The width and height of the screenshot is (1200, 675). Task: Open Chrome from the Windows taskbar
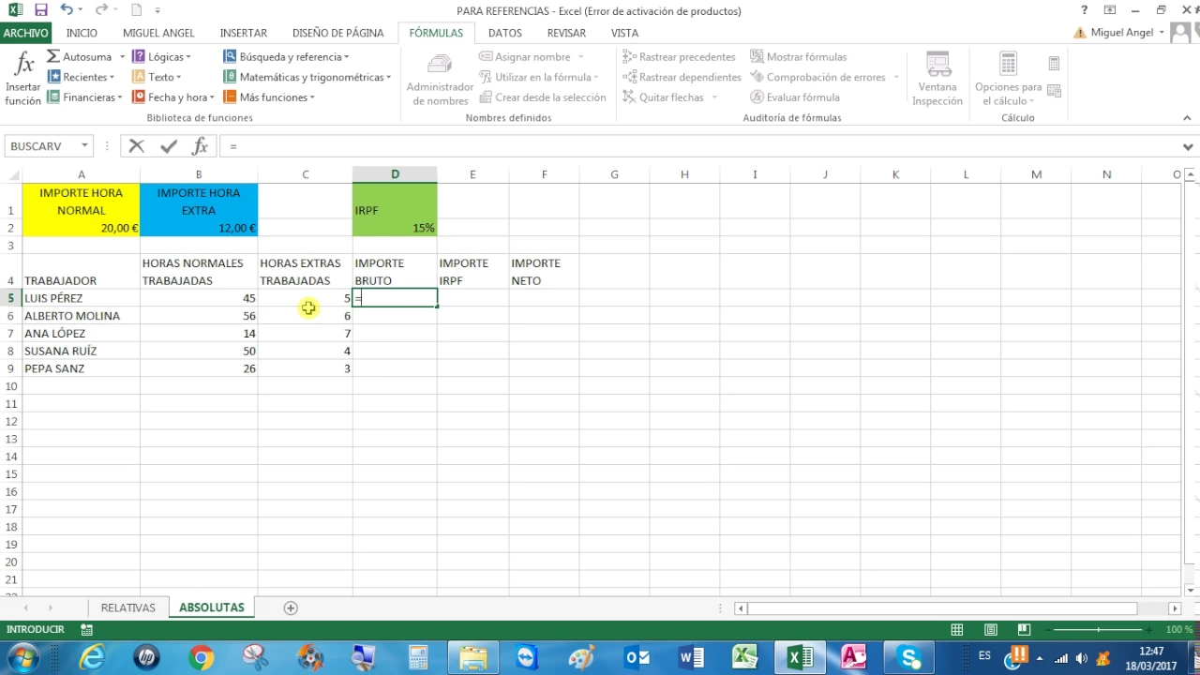(201, 657)
